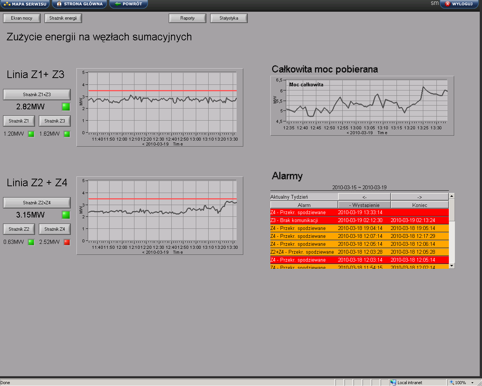Open the Strażnik Z4 guard

(55, 229)
